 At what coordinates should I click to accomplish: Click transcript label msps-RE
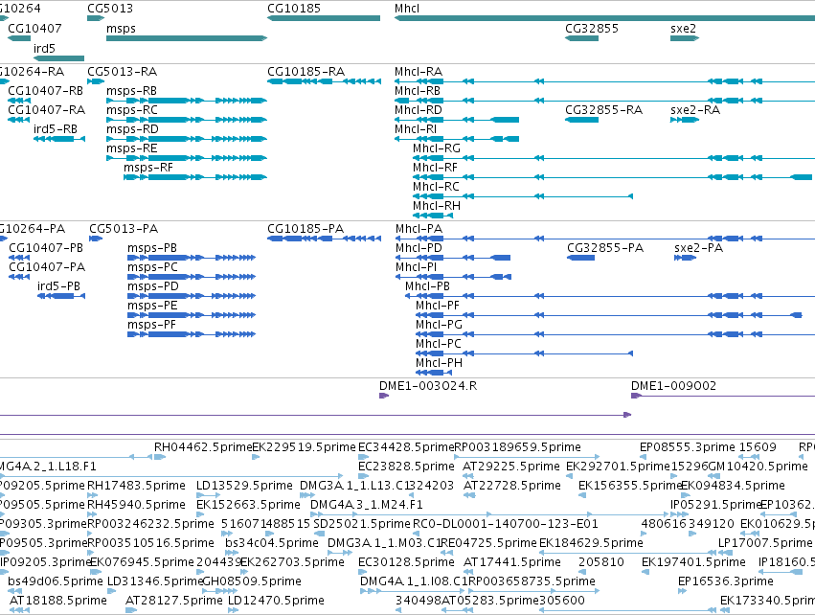coord(131,148)
